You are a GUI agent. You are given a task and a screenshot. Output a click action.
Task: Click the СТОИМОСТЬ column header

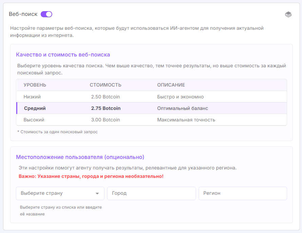click(x=105, y=85)
